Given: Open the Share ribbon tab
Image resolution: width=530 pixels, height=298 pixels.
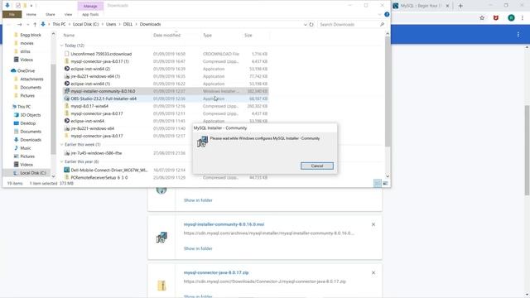Looking at the screenshot, I should click(51, 15).
